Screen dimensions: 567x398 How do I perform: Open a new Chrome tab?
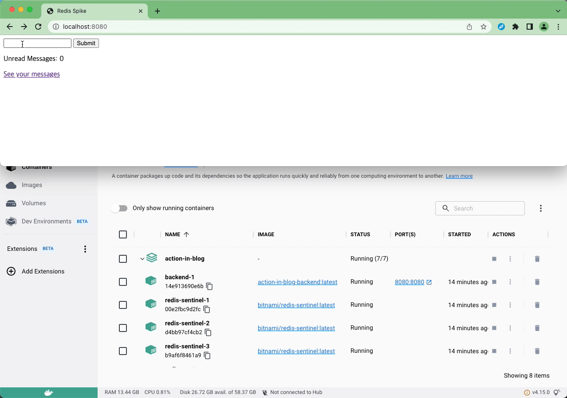[157, 11]
